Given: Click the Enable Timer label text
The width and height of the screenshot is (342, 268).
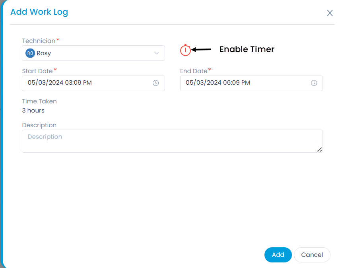Looking at the screenshot, I should (x=247, y=49).
